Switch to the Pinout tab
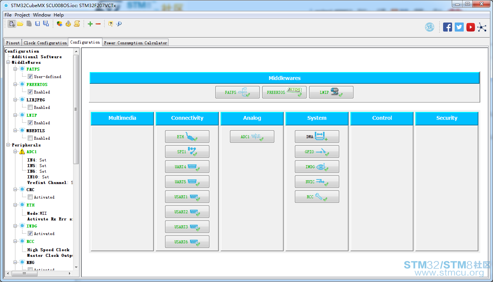The width and height of the screenshot is (493, 282). 13,43
